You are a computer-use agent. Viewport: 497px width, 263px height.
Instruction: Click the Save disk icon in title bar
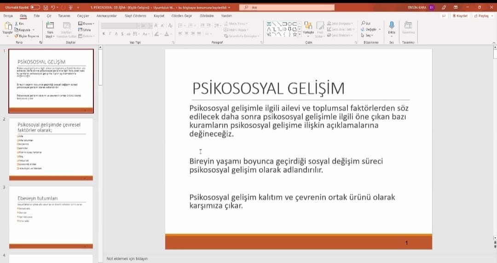point(46,7)
